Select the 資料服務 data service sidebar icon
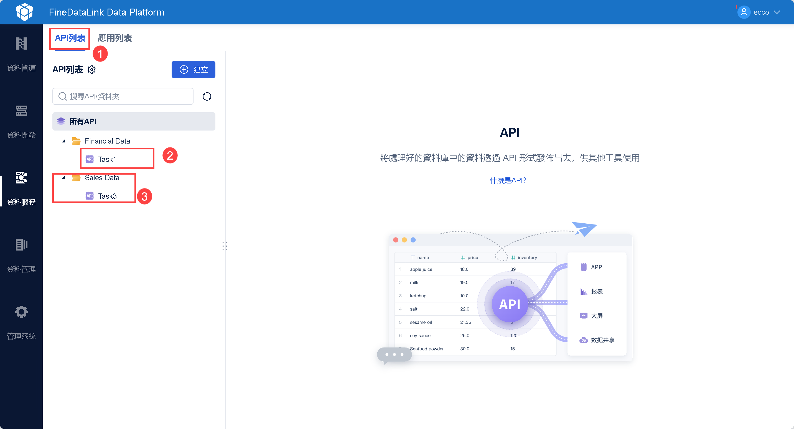Image resolution: width=794 pixels, height=429 pixels. pos(21,178)
